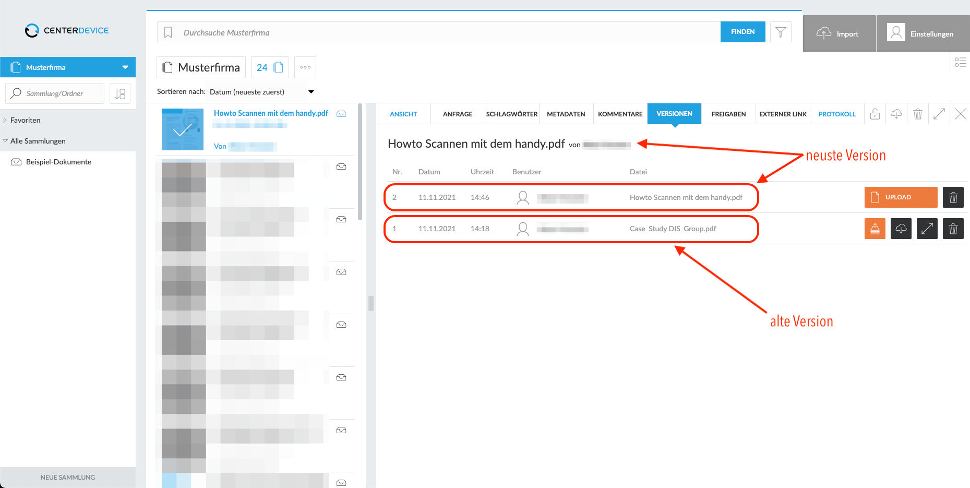
Task: Open Einstellungen user settings
Action: pos(923,33)
